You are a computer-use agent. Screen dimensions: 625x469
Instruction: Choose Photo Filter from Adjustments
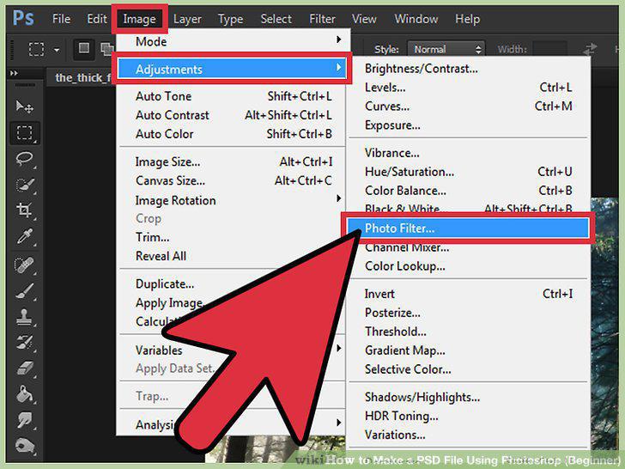pos(468,228)
